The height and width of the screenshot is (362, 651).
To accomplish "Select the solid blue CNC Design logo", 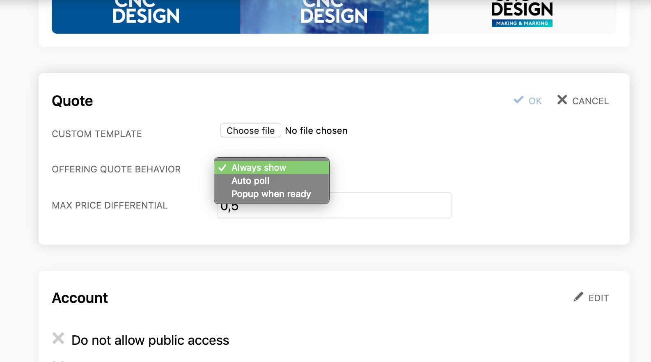I will 146,17.
